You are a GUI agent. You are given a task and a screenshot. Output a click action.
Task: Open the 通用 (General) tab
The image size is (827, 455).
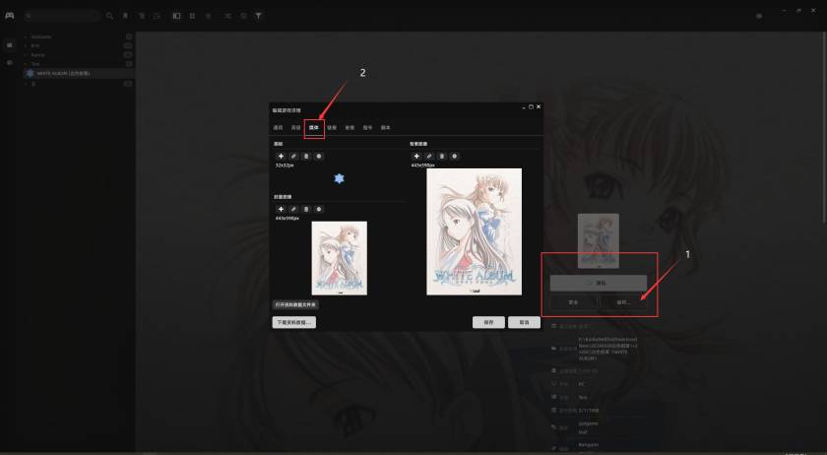click(278, 128)
